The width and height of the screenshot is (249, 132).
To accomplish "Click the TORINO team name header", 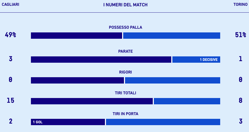I will [x=240, y=5].
